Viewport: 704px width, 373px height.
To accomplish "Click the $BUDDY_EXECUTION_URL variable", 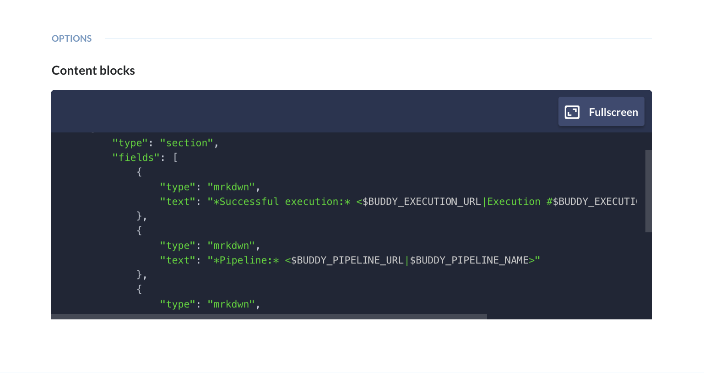I will click(422, 202).
